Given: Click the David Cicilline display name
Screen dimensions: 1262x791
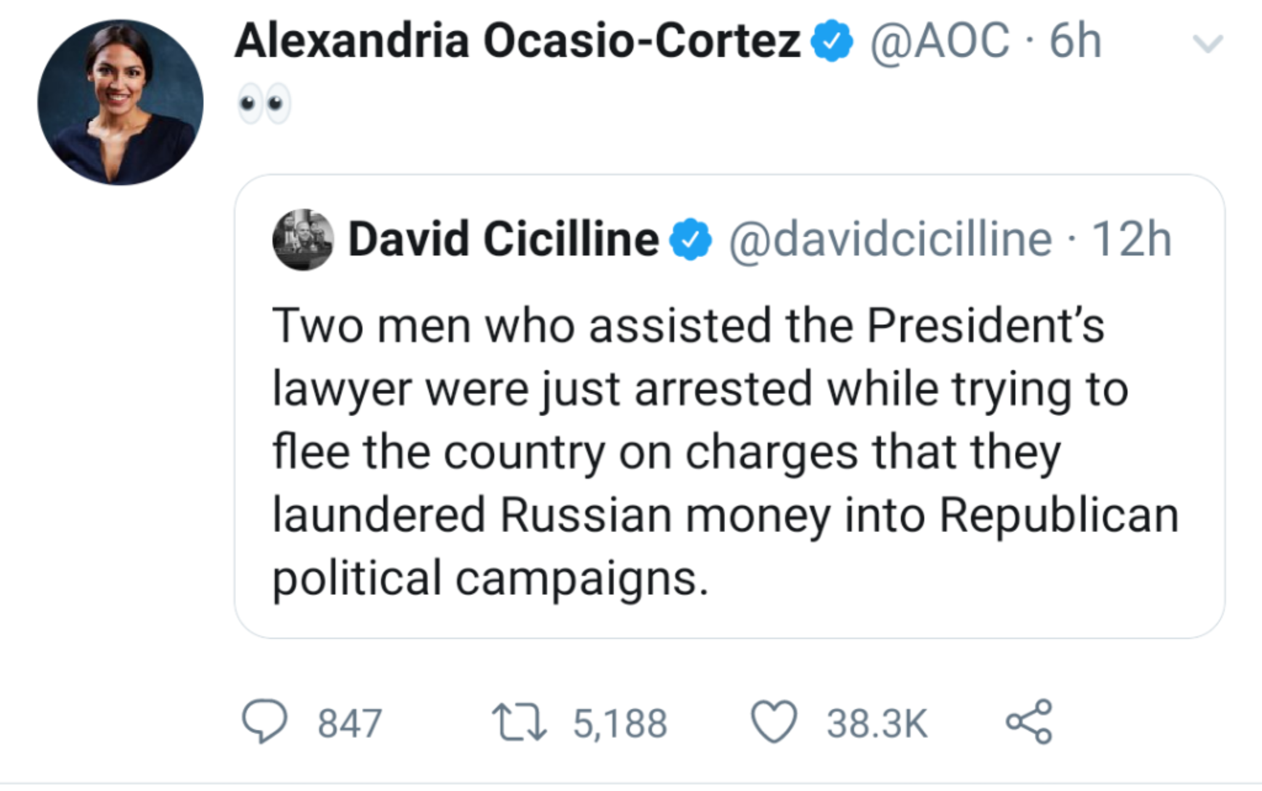Looking at the screenshot, I should click(503, 240).
